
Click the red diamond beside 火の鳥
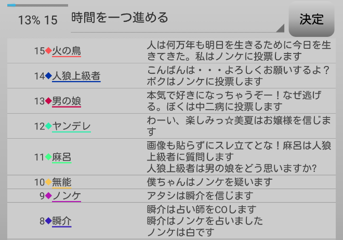(49, 51)
